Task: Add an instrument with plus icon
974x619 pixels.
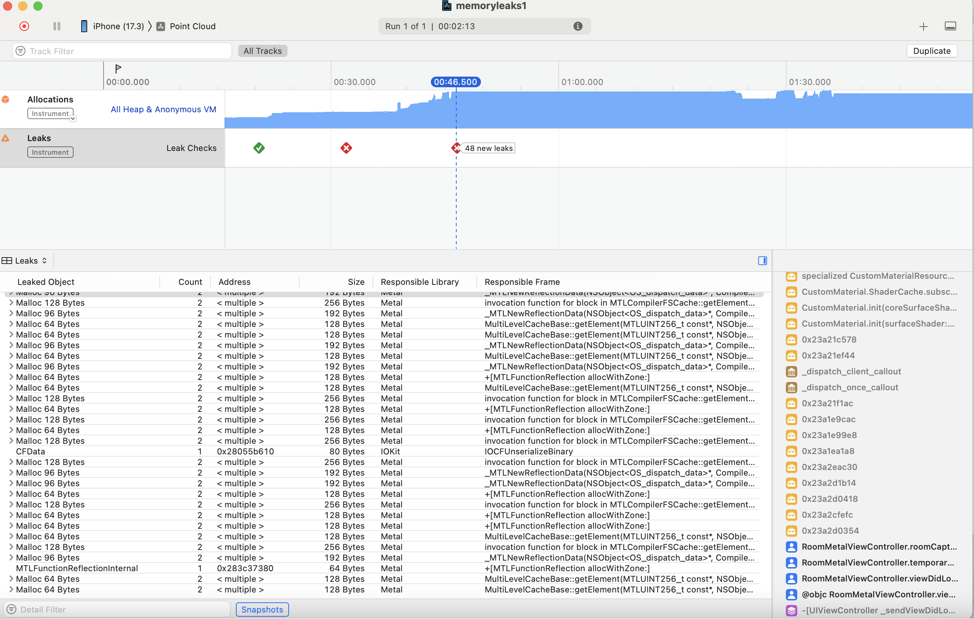Action: [x=923, y=27]
